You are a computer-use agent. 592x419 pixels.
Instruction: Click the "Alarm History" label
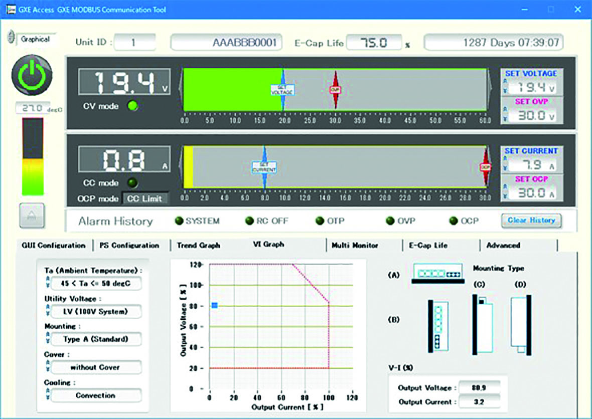click(115, 221)
